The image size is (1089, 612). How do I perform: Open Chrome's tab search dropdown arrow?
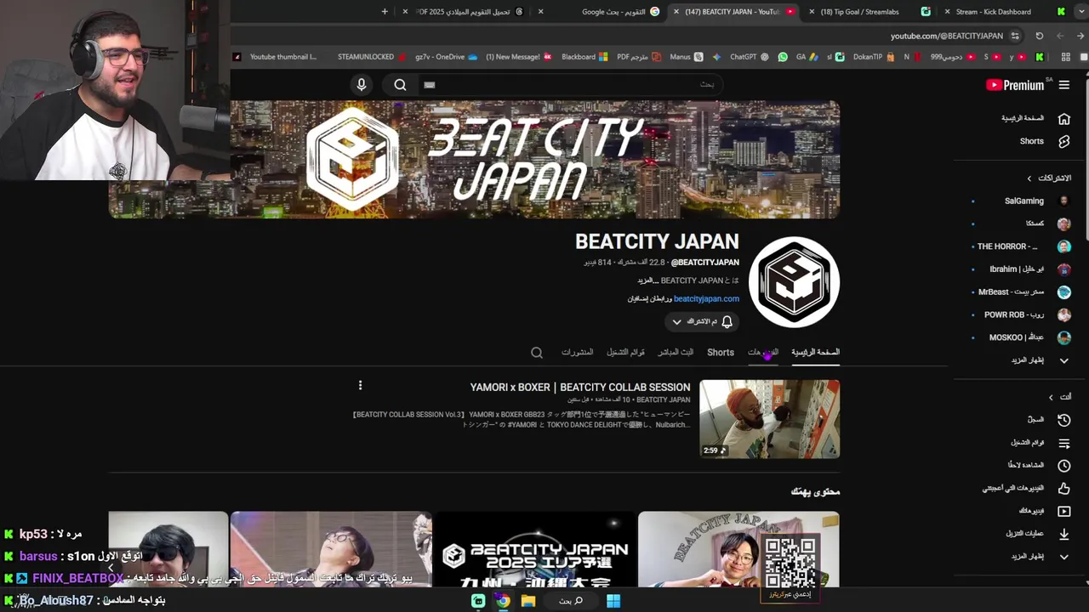point(1081,12)
